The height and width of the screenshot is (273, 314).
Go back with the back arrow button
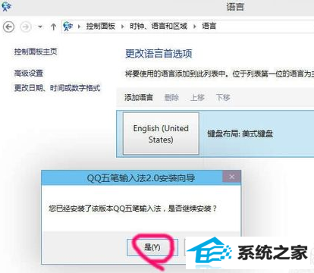8,27
